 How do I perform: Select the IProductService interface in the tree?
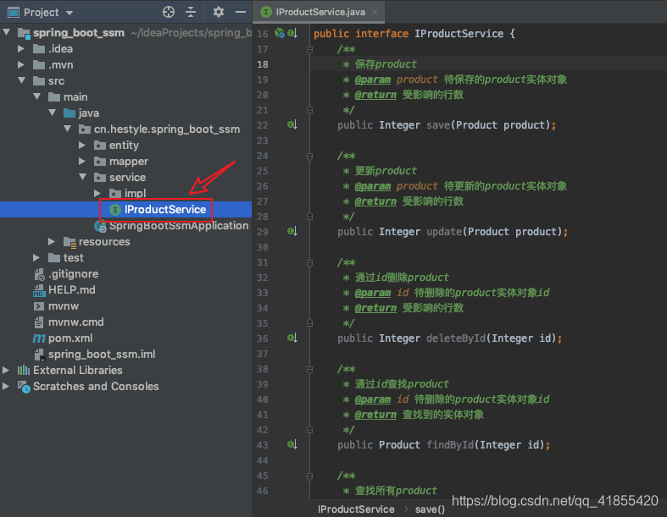click(x=126, y=210)
